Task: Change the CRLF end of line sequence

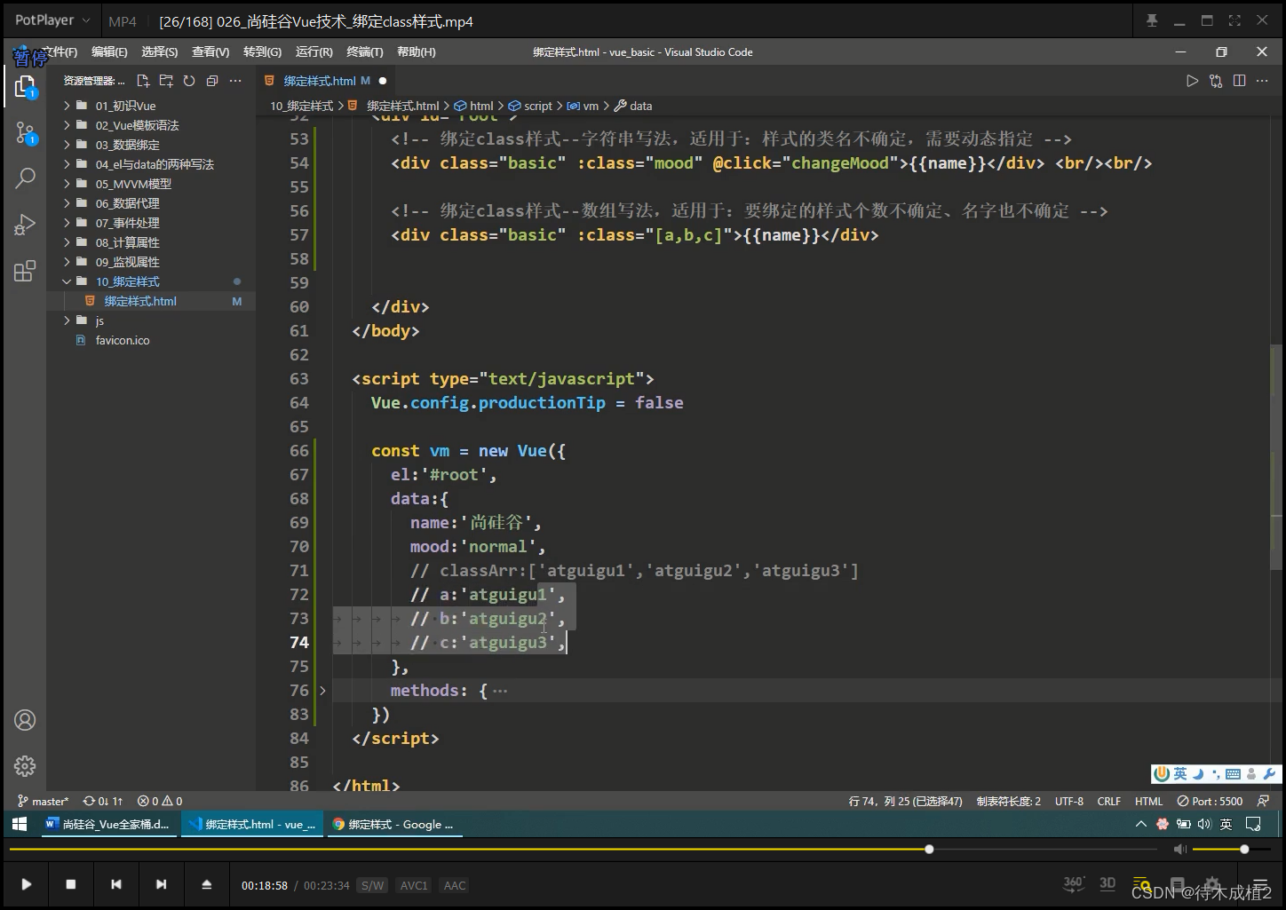Action: [1109, 801]
